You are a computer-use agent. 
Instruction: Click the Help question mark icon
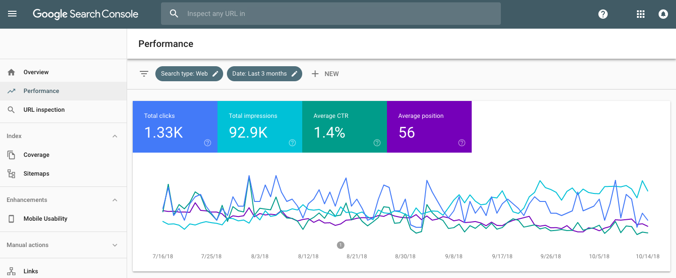pyautogui.click(x=603, y=14)
